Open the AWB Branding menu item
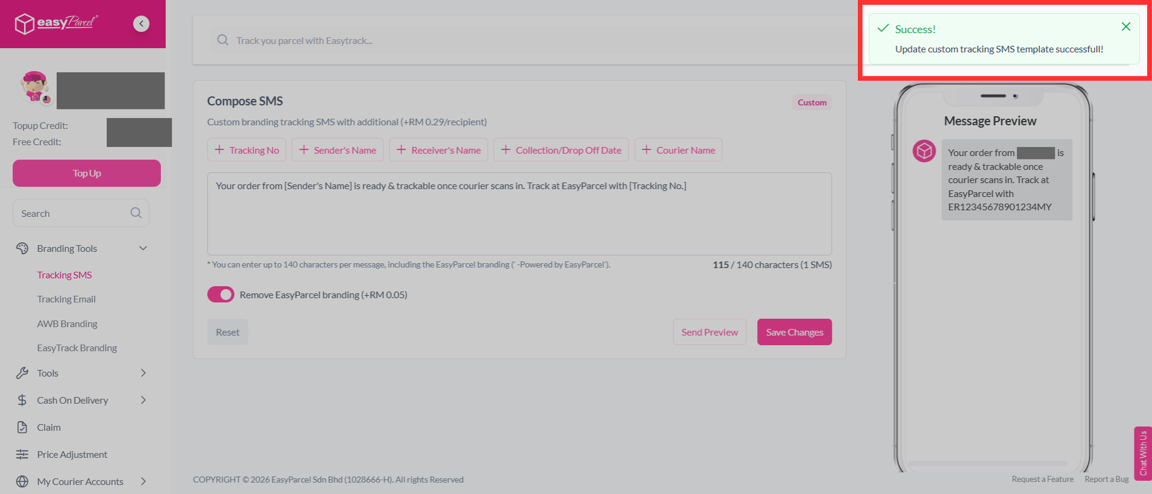1152x494 pixels. [x=67, y=324]
